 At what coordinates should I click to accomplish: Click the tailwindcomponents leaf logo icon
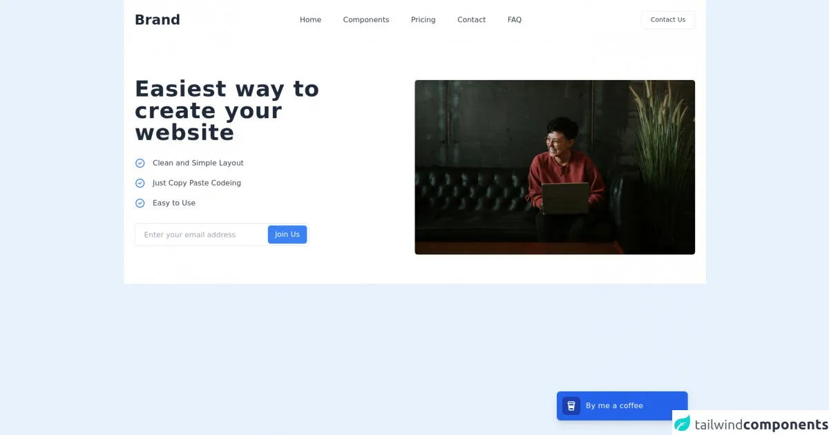683,423
